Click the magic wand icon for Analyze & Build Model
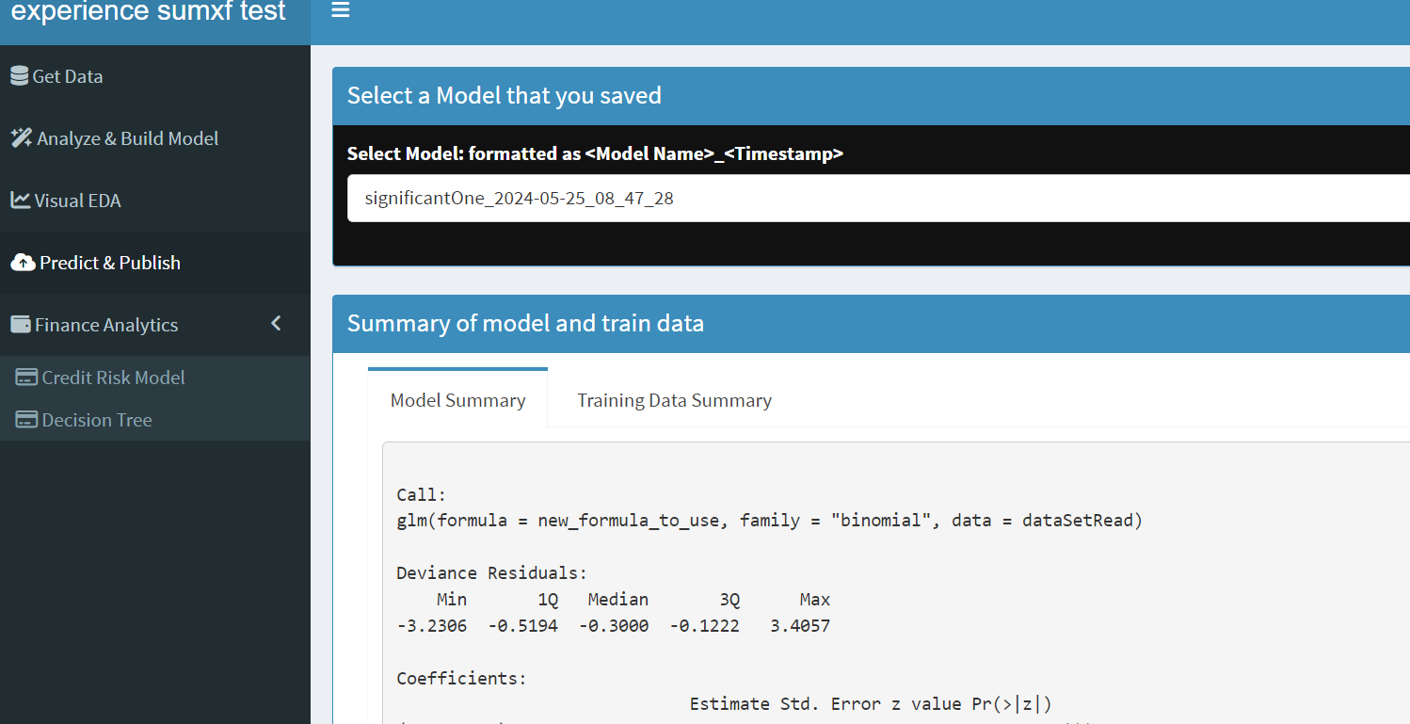 22,138
